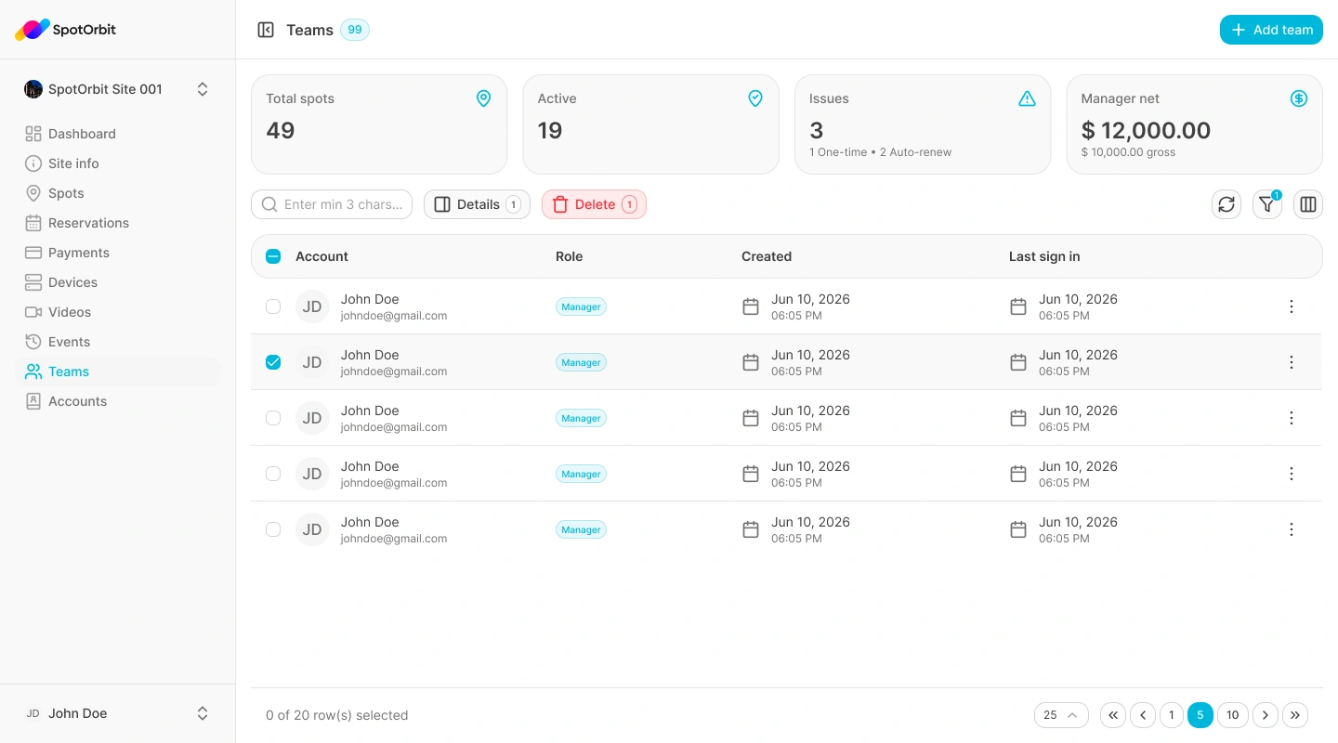
Task: Check the bottom row's checkbox
Action: tap(273, 529)
